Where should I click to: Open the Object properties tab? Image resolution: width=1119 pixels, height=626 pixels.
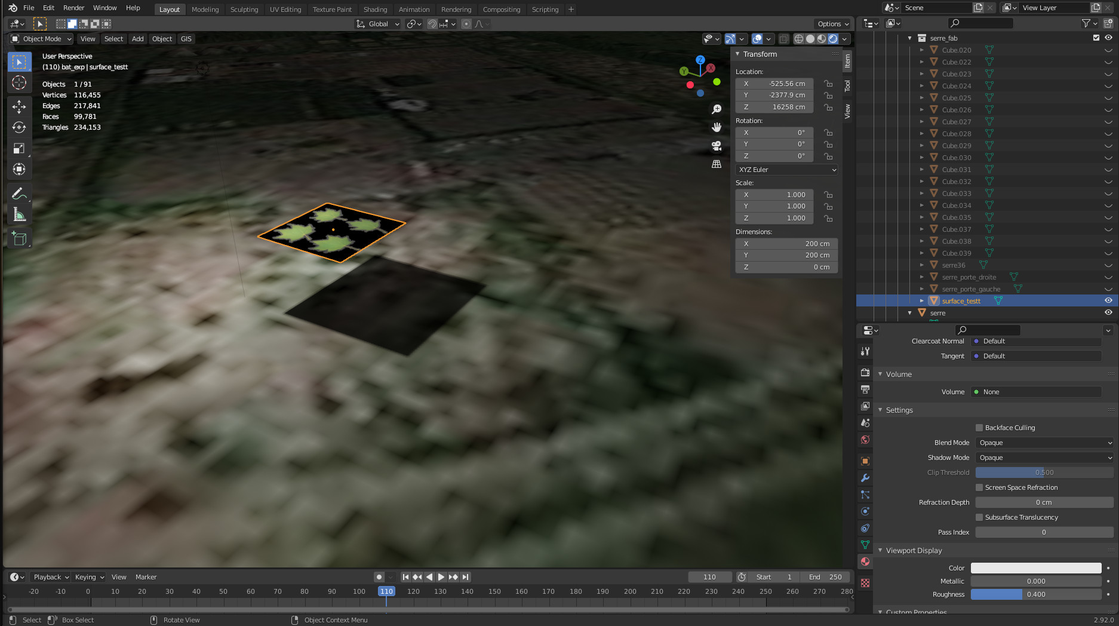[865, 461]
